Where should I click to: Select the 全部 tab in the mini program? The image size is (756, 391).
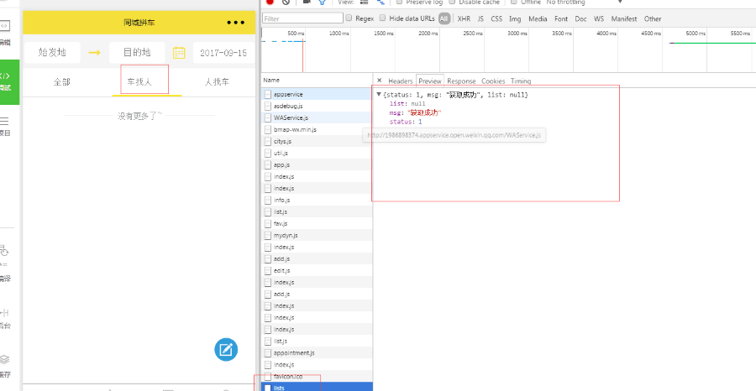click(x=61, y=82)
